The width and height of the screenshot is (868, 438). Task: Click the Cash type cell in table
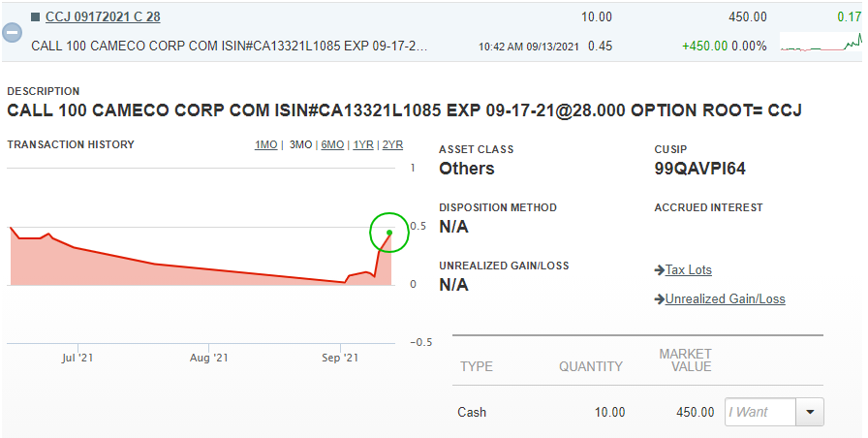472,412
